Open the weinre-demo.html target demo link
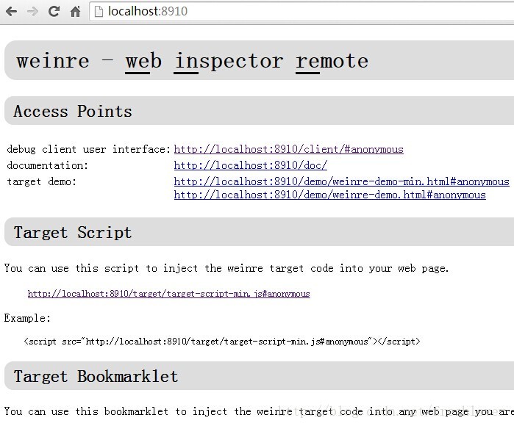 [329, 195]
